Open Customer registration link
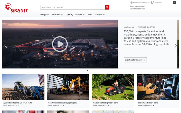The image size is (181, 113). coord(137,9)
